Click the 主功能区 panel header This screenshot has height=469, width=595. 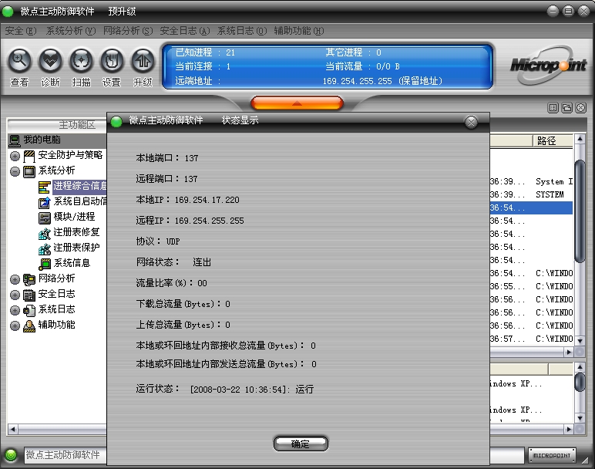(x=57, y=124)
